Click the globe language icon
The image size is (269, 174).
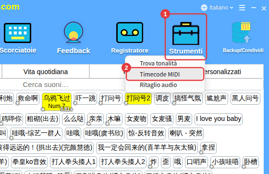(204, 8)
